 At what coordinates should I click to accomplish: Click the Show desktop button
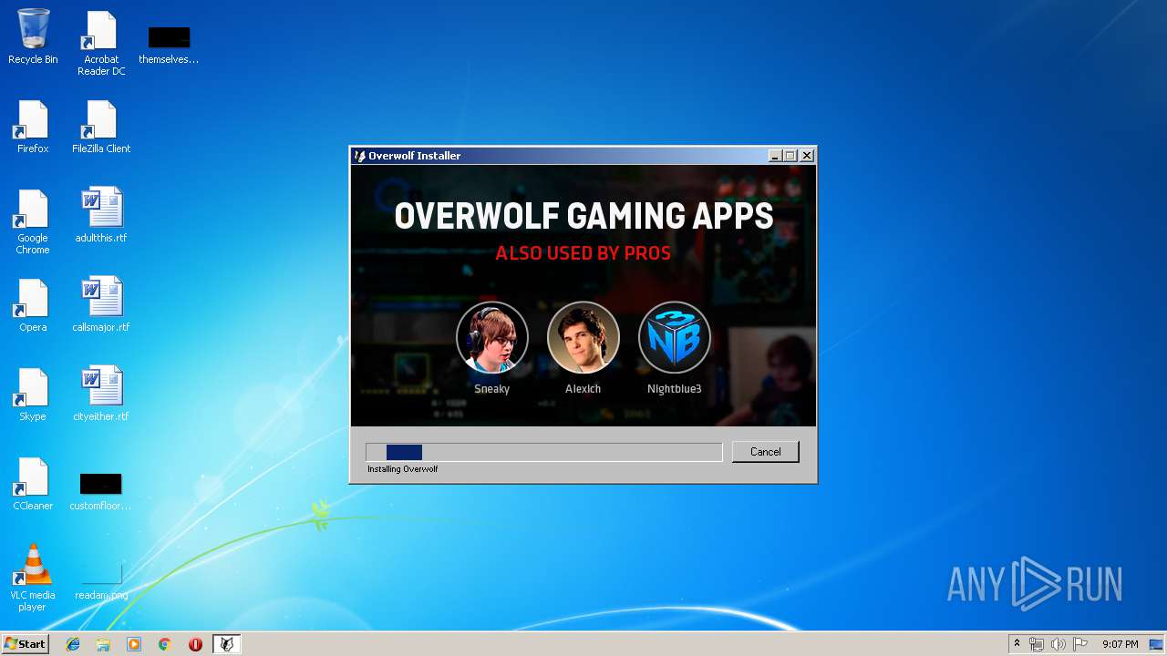pyautogui.click(x=1158, y=644)
